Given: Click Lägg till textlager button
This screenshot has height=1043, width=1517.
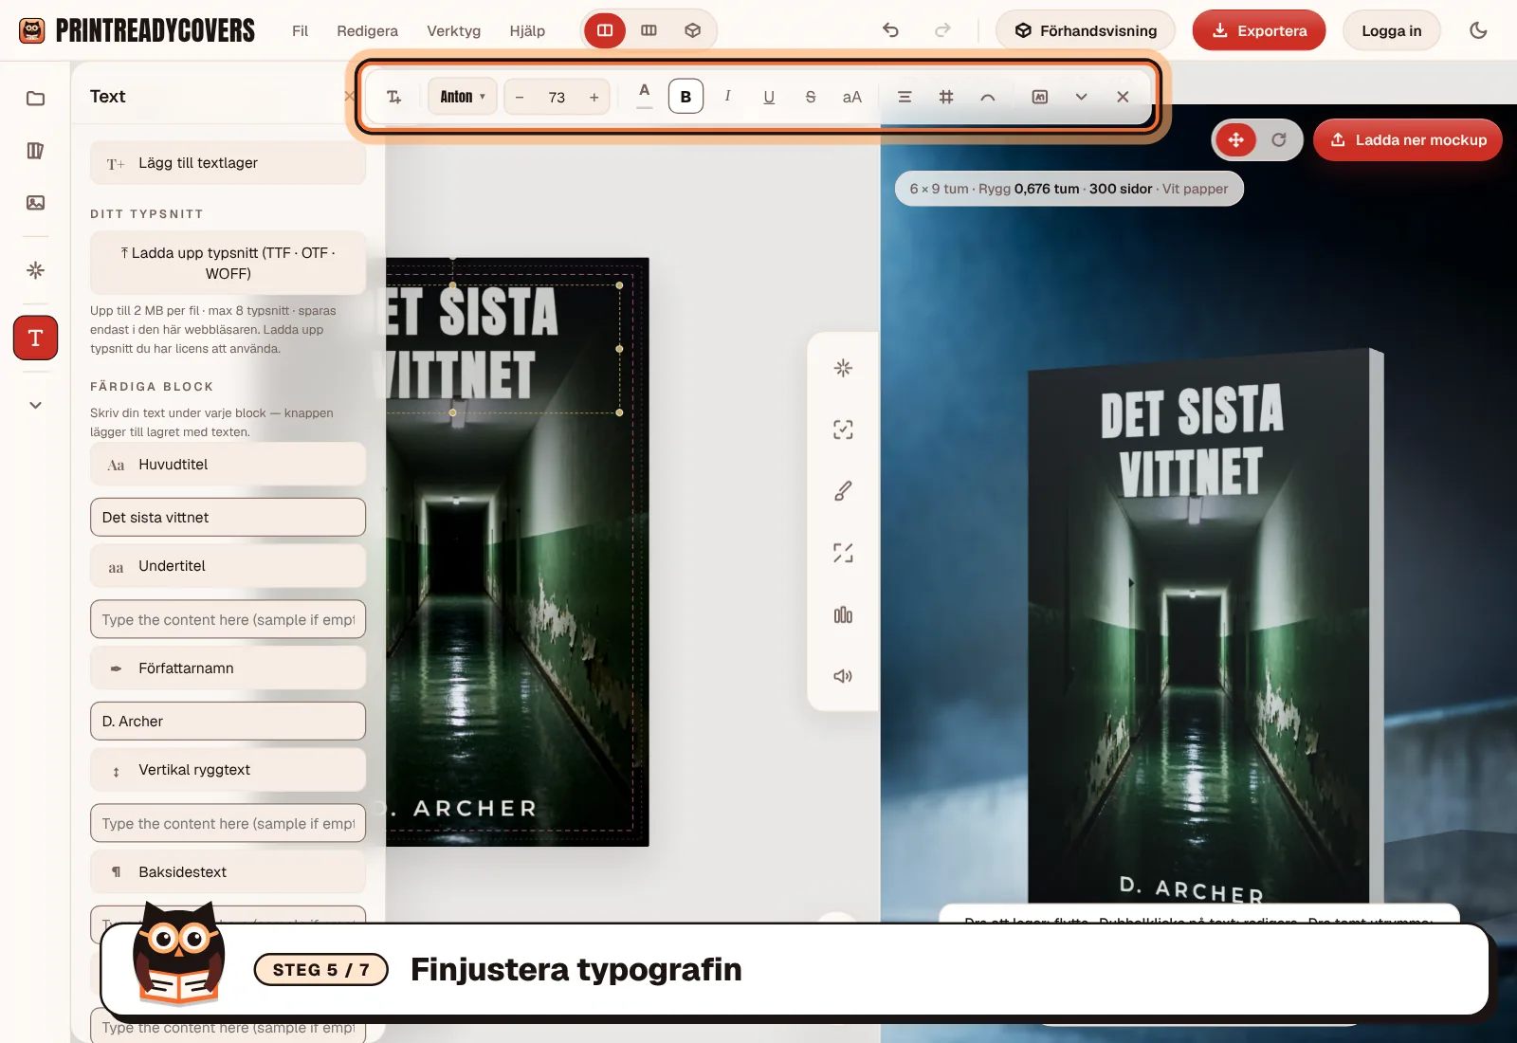Looking at the screenshot, I should (228, 163).
